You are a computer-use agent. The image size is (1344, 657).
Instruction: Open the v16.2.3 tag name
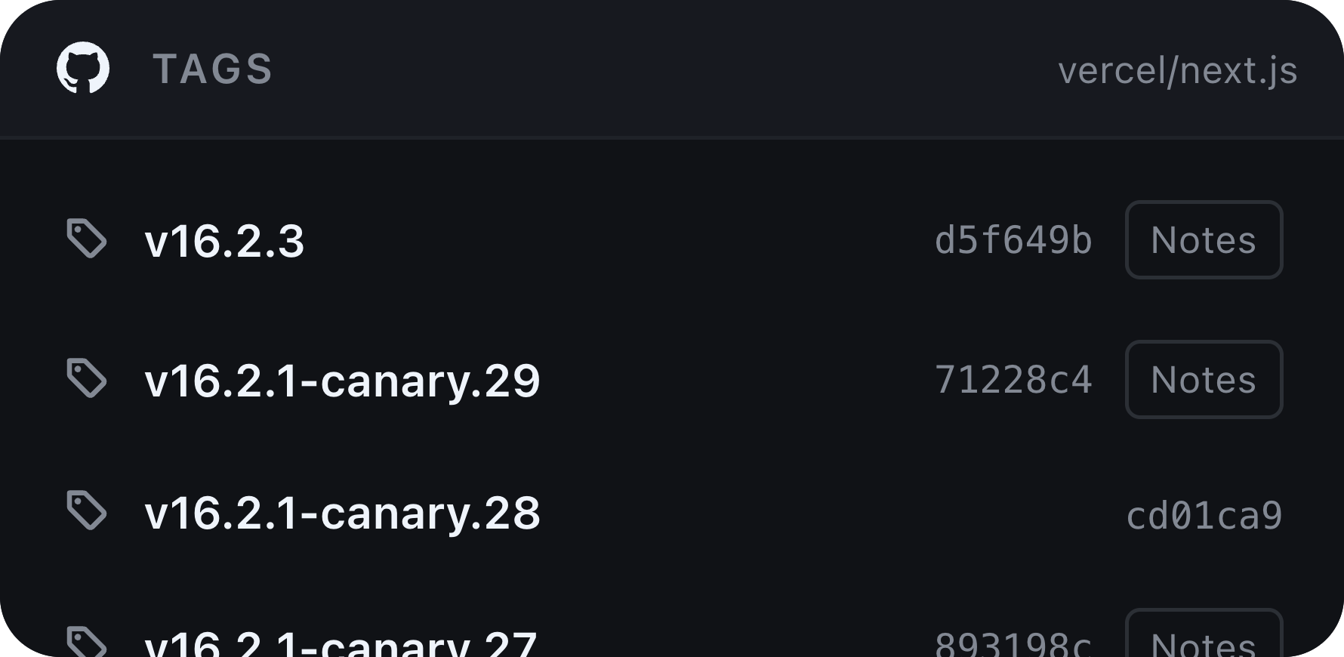[x=224, y=242]
